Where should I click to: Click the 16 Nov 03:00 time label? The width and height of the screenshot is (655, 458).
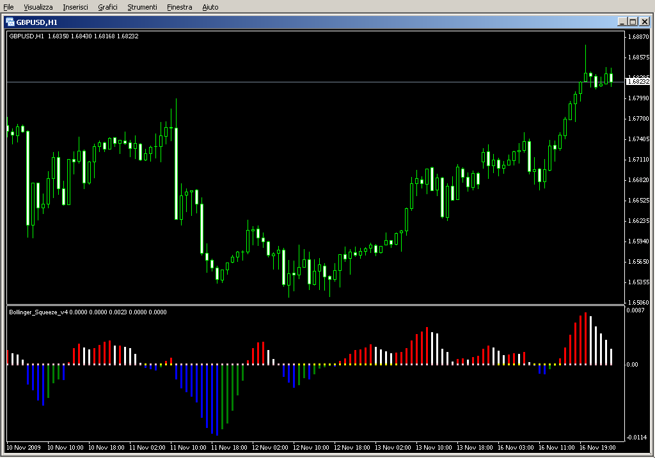[x=516, y=448]
